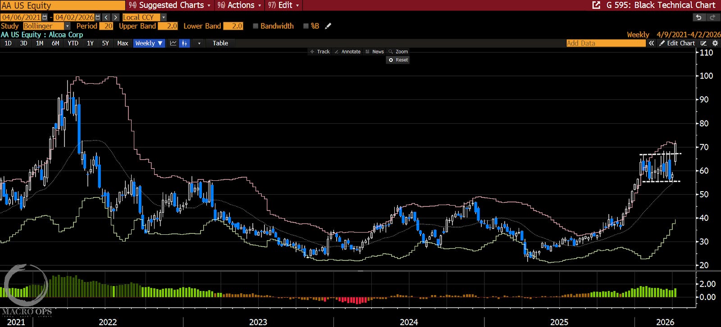Shift date range backward with left arrow
The image size is (721, 327).
(106, 17)
